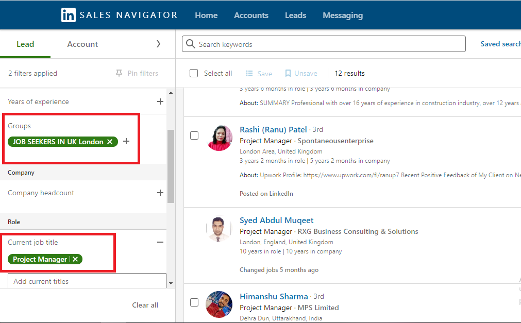Open Himanshu Sharma's profile link

tap(274, 296)
